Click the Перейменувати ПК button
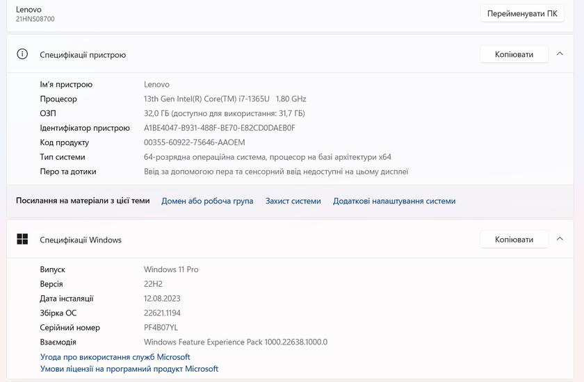 (x=521, y=13)
